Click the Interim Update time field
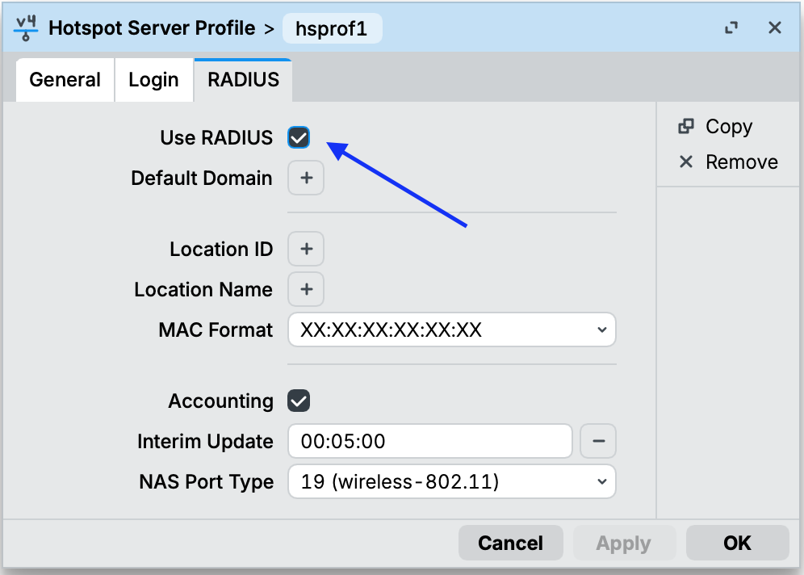Screen dimensions: 804x575 (430, 441)
